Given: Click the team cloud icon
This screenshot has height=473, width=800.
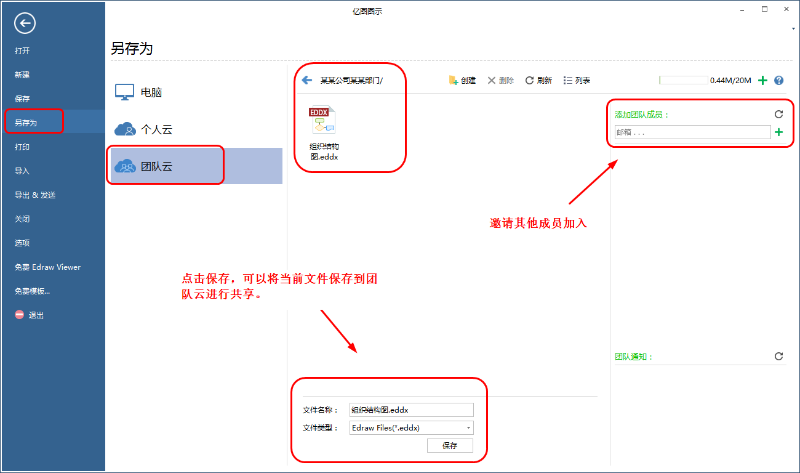Looking at the screenshot, I should [124, 166].
